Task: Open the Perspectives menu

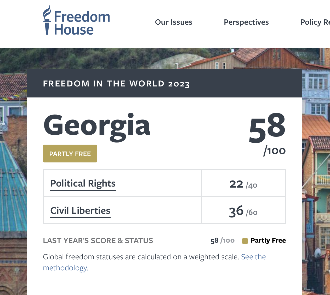Action: click(x=246, y=22)
